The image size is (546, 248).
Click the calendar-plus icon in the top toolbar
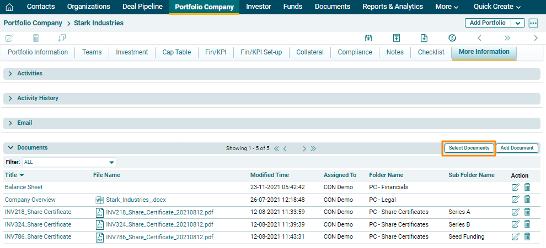tap(368, 38)
